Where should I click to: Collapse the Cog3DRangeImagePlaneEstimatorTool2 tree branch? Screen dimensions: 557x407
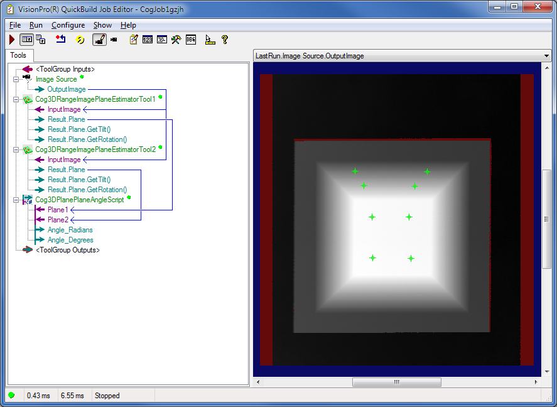tap(15, 149)
